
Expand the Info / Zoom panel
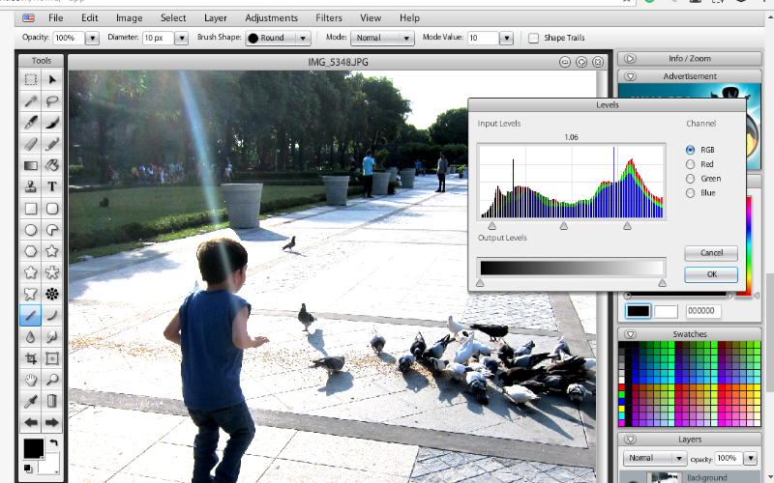[x=630, y=59]
